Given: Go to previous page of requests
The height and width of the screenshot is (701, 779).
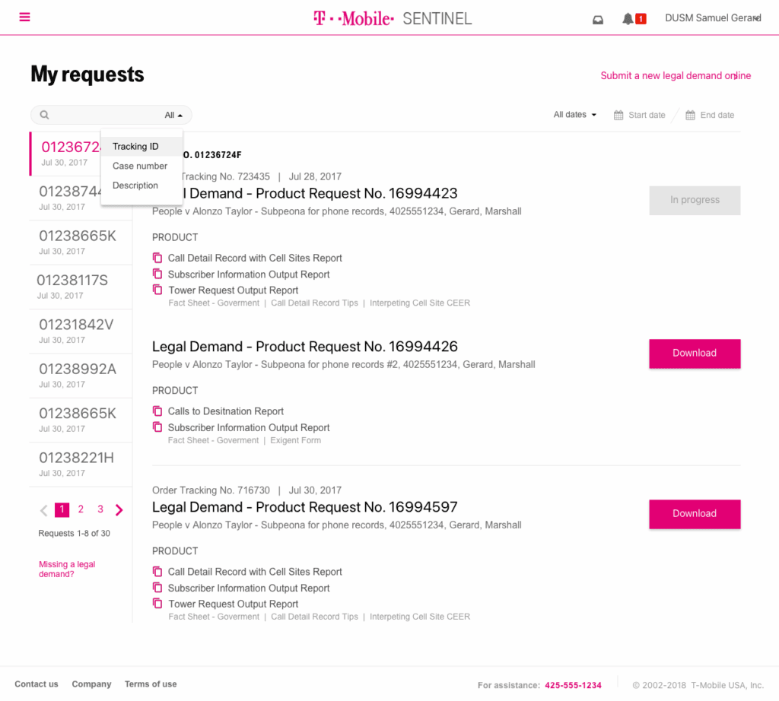Looking at the screenshot, I should click(x=43, y=510).
